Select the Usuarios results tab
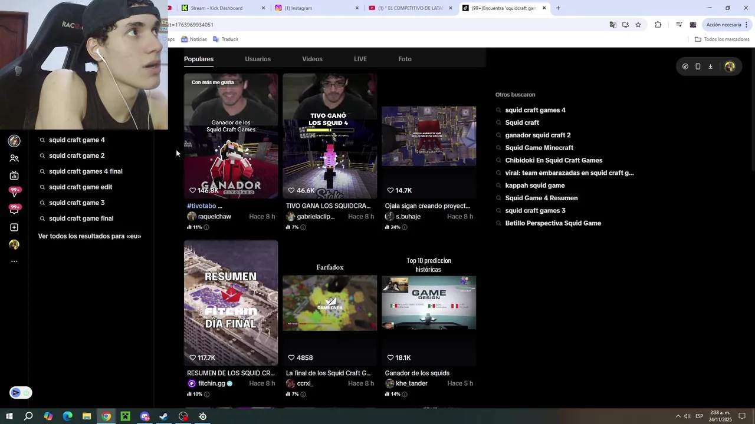The height and width of the screenshot is (424, 755). pyautogui.click(x=258, y=59)
